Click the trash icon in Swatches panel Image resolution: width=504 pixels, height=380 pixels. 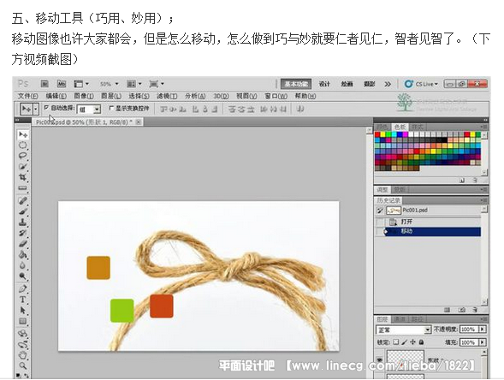pos(475,181)
